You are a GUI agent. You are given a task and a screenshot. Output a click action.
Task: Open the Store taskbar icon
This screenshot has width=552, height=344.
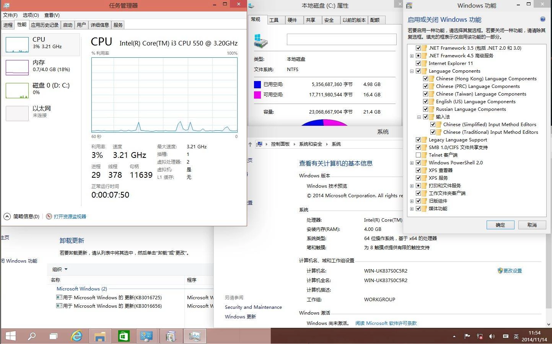(x=123, y=336)
